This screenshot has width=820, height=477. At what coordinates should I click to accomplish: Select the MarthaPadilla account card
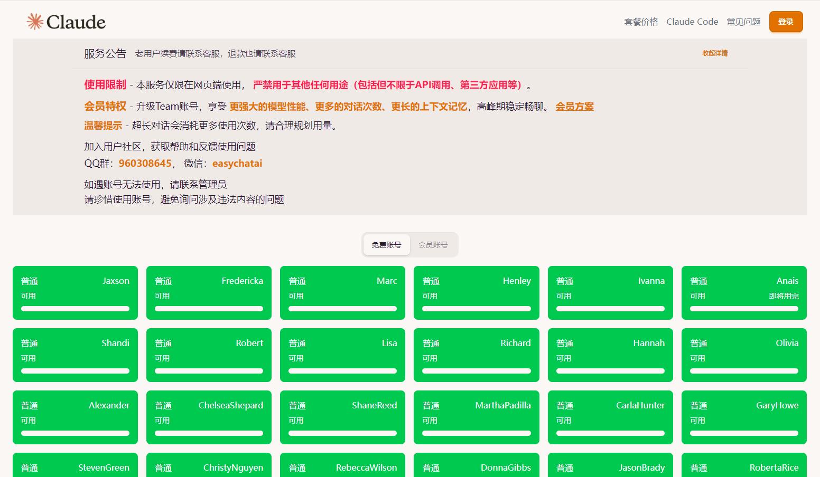point(476,417)
